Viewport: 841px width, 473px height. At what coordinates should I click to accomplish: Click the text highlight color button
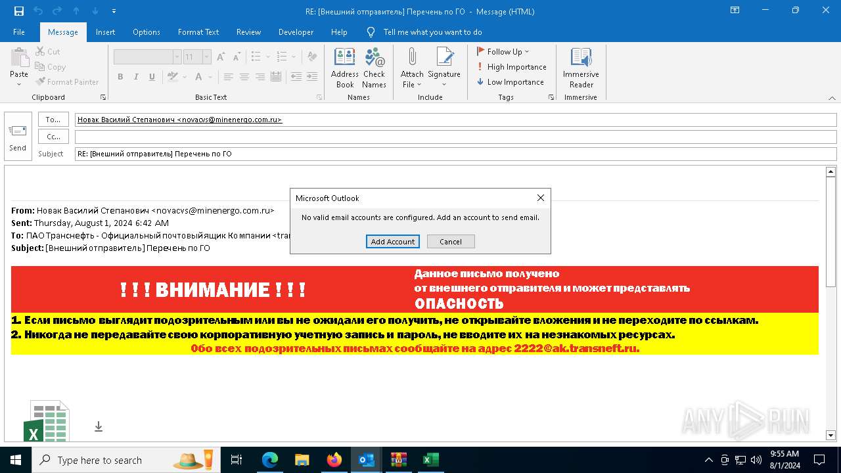pyautogui.click(x=173, y=77)
